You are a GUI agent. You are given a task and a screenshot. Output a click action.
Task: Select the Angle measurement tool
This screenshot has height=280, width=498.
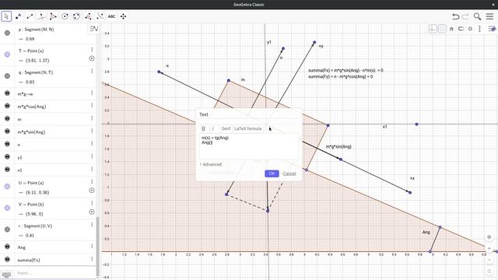click(x=88, y=16)
